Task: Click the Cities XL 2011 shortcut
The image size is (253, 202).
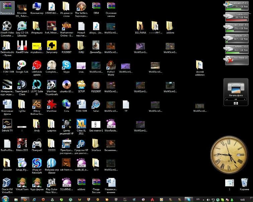Action: click(81, 123)
